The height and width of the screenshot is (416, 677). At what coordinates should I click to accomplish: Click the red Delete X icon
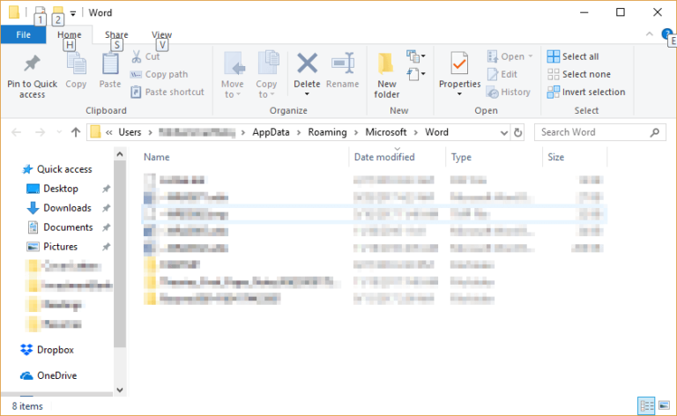(307, 63)
